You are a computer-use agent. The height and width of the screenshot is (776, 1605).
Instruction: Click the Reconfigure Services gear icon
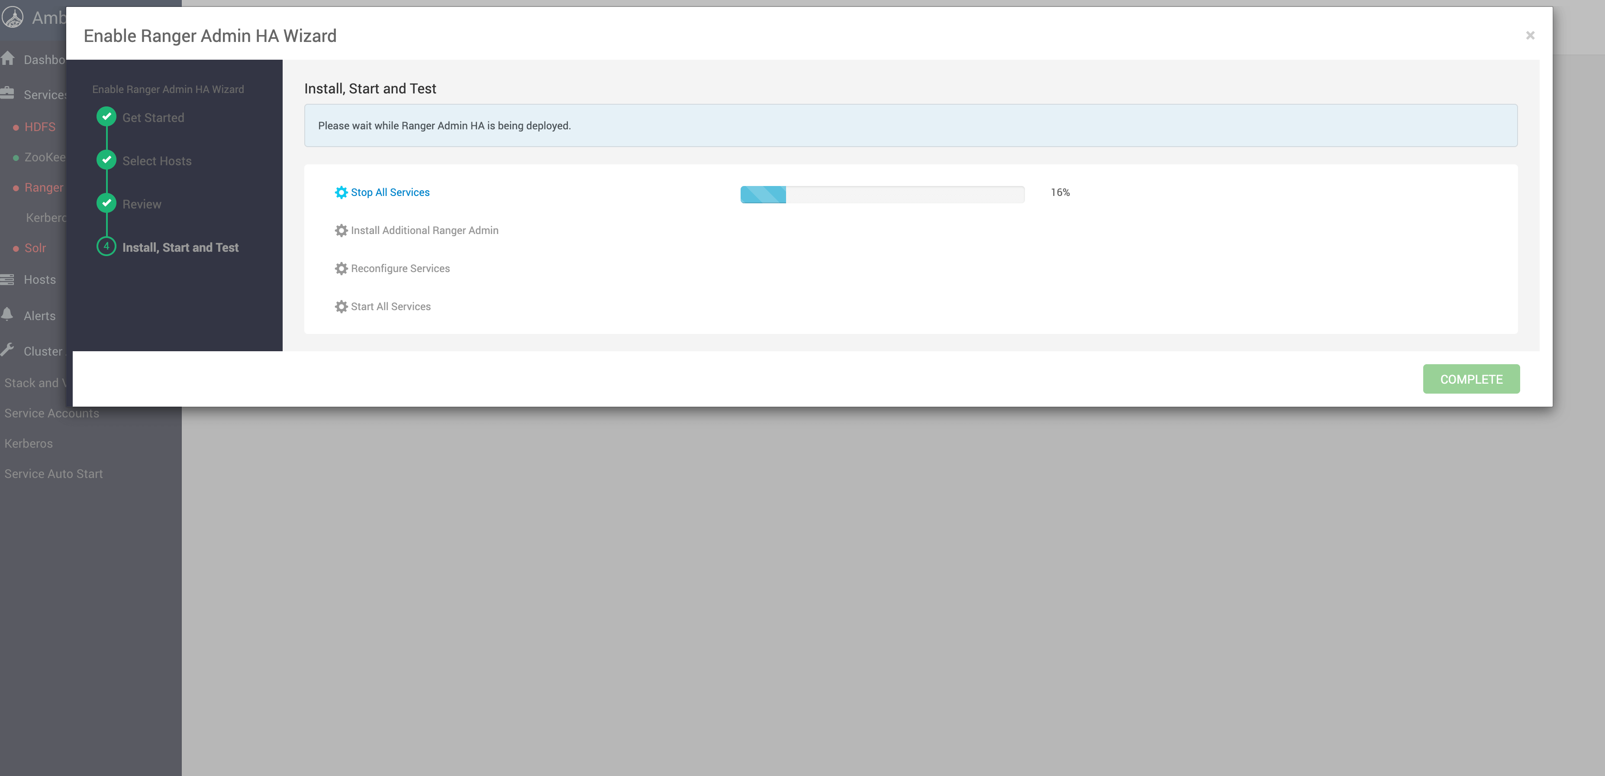point(341,269)
